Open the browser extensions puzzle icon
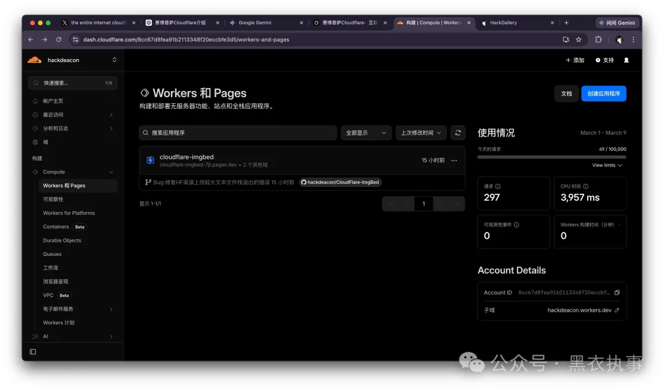This screenshot has width=664, height=390. (598, 39)
